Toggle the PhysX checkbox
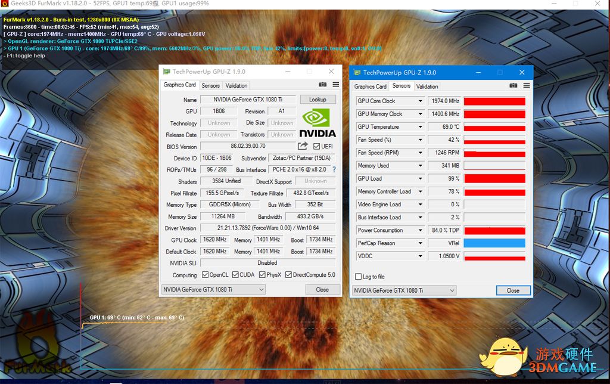Image resolution: width=610 pixels, height=384 pixels. point(262,274)
